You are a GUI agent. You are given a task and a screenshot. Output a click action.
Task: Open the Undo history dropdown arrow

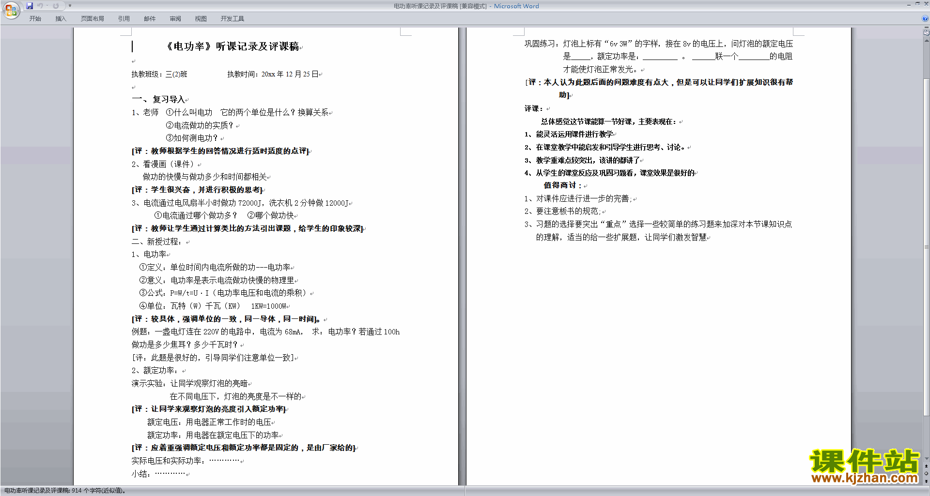47,6
